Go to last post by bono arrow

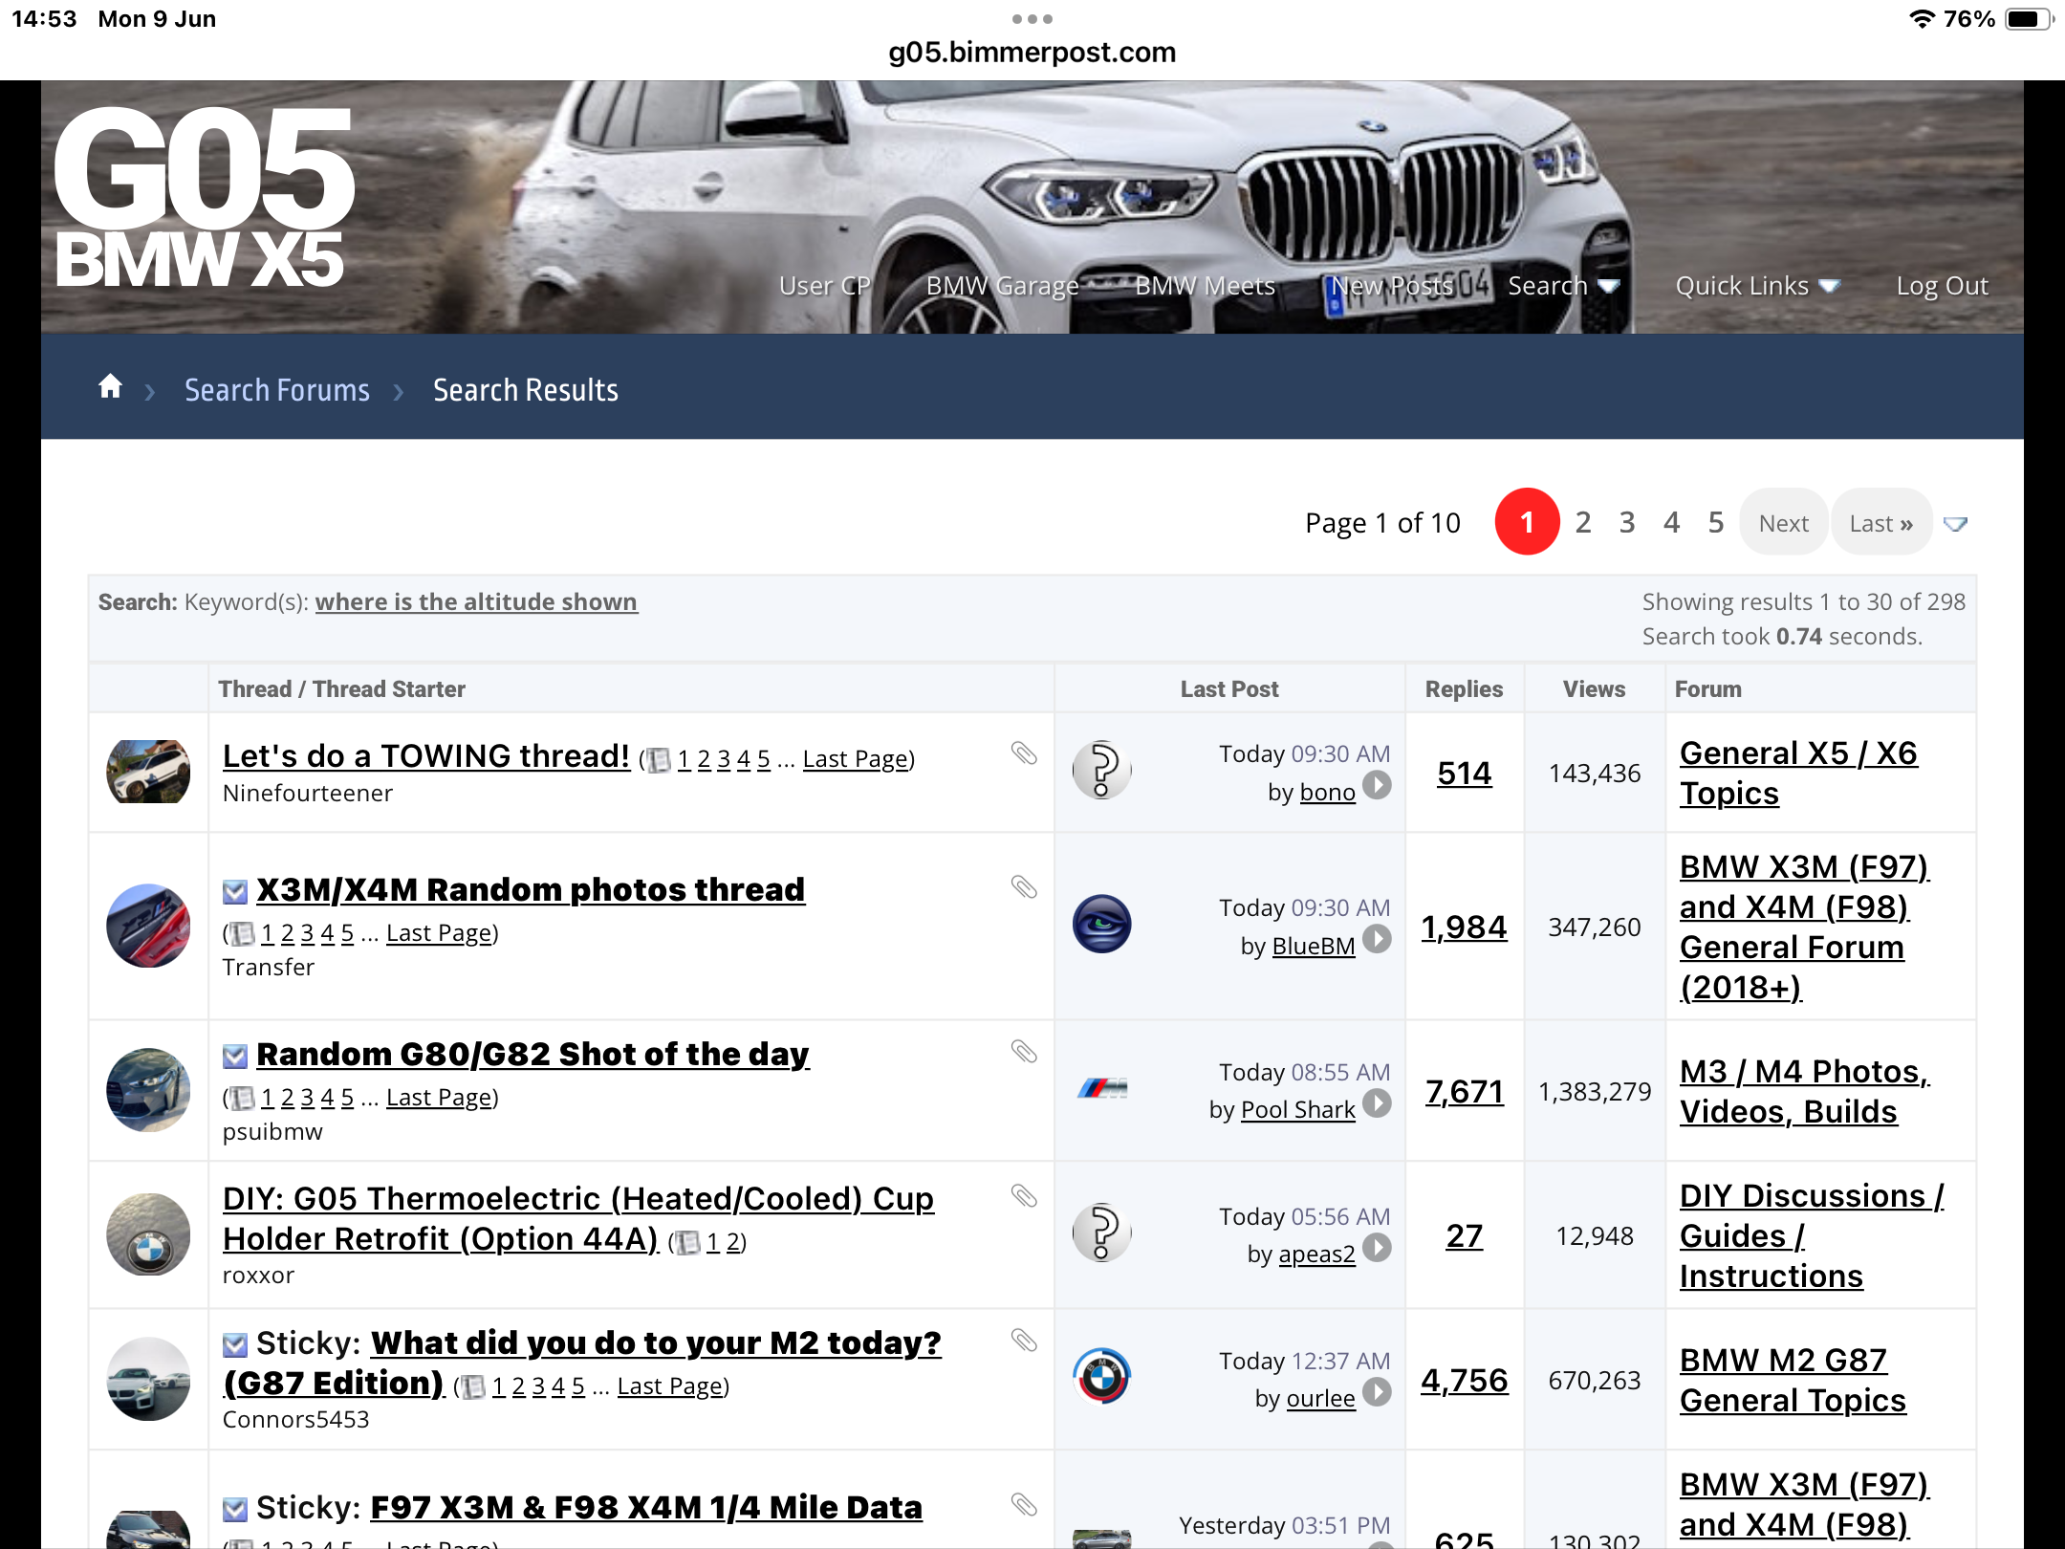[1377, 785]
